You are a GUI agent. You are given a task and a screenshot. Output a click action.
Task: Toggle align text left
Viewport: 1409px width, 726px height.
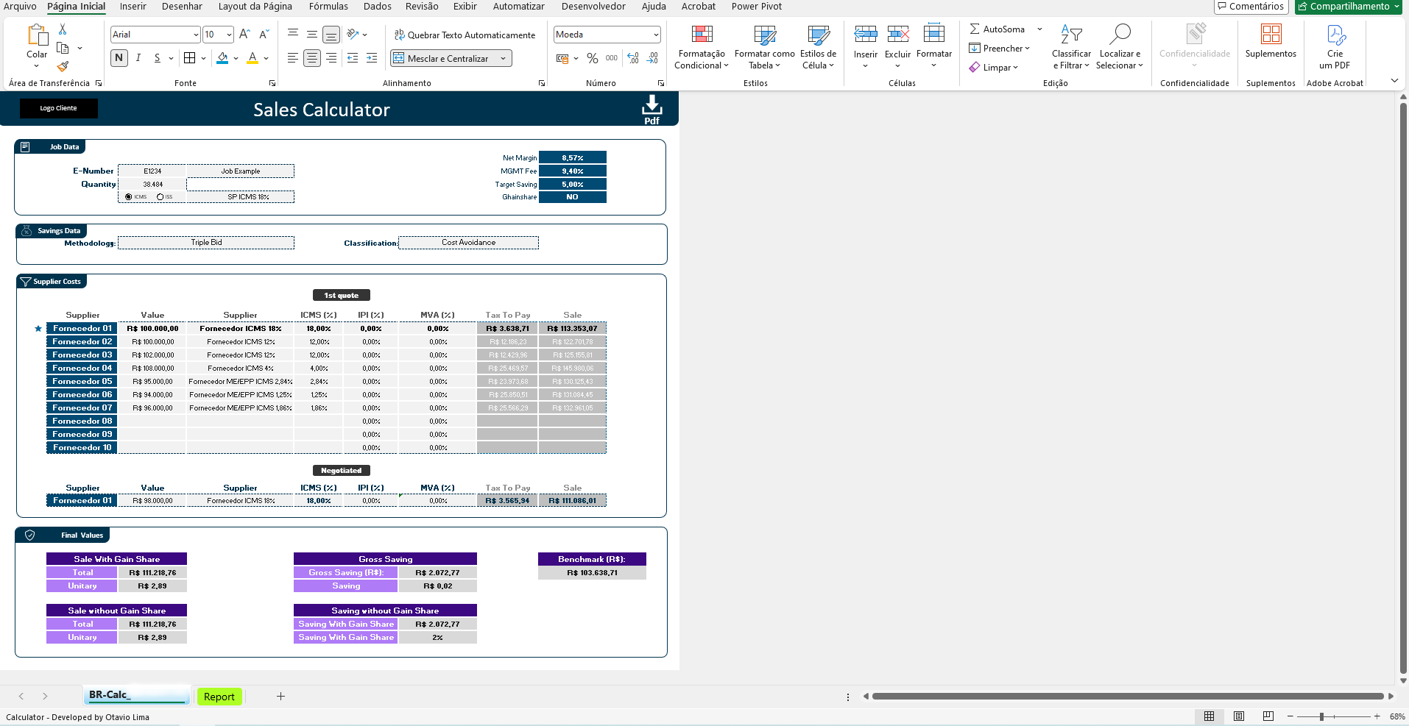click(x=292, y=58)
